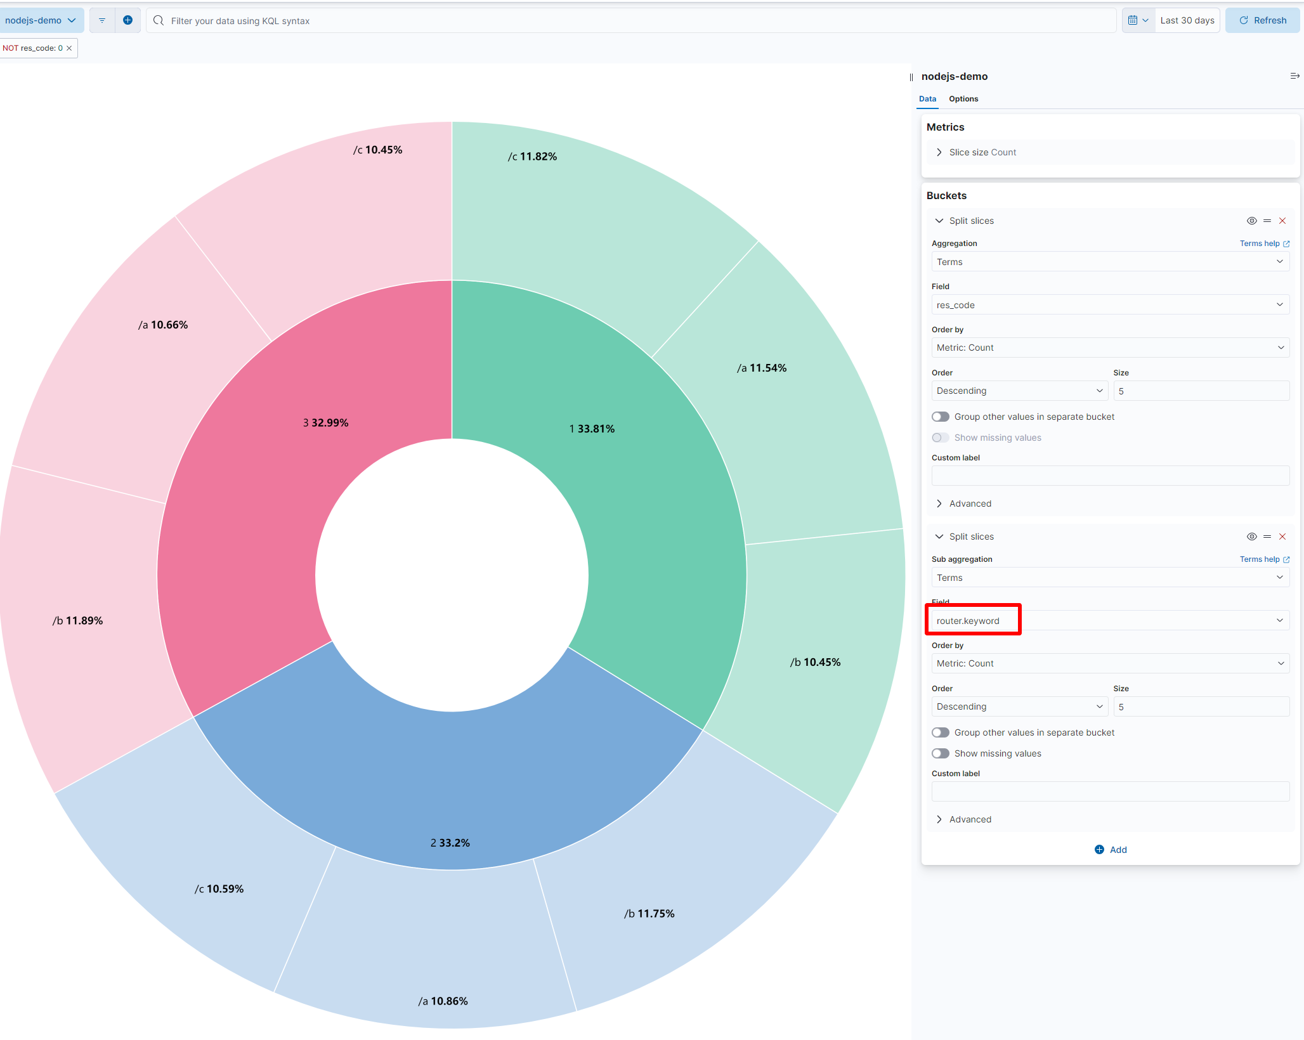Screen dimensions: 1304x1040
Task: Hide first Split slices with eye icon
Action: point(1251,221)
